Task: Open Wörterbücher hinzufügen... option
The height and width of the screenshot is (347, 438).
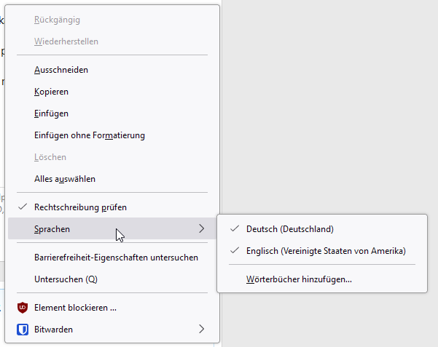Action: coord(322,279)
